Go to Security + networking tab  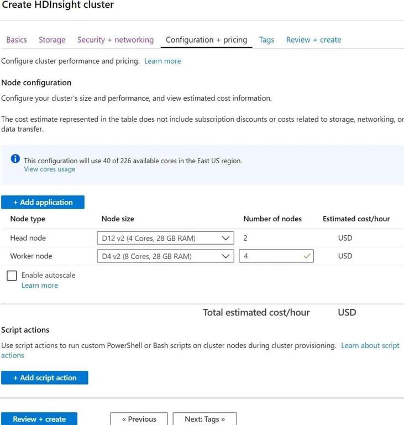116,40
